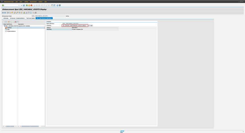This screenshot has width=245, height=133.
Task: Click the Enhancement Spot name field
Action: click(x=48, y=16)
